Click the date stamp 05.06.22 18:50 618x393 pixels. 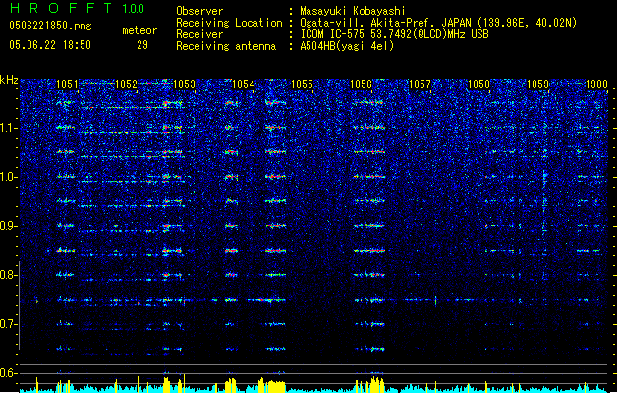click(50, 45)
